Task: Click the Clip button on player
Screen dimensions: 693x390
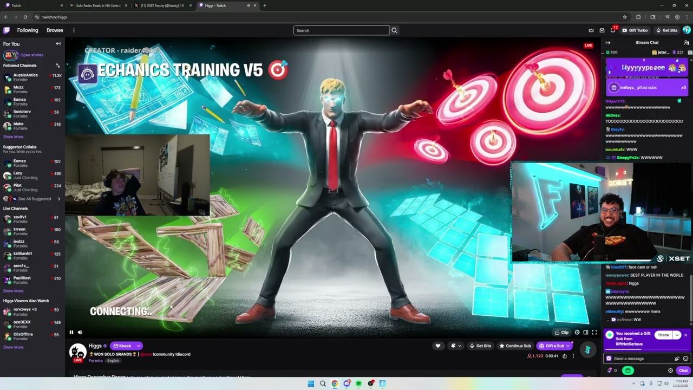Action: [x=561, y=333]
